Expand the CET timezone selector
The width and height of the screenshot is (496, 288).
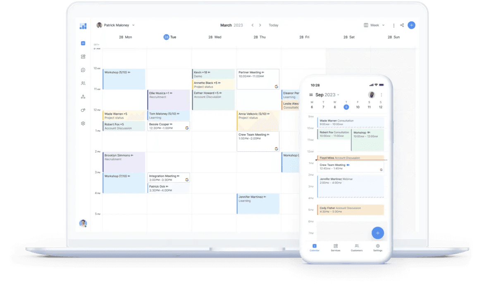coord(97,45)
